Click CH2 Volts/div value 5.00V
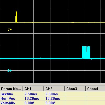Image resolution: width=105 pixels, height=105 pixels. tap(50, 103)
